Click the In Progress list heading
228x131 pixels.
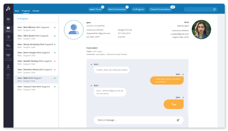pos(23,19)
